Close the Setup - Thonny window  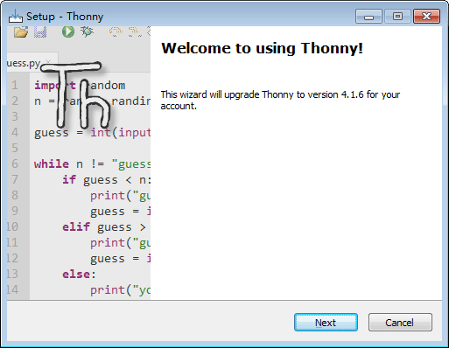coord(426,17)
